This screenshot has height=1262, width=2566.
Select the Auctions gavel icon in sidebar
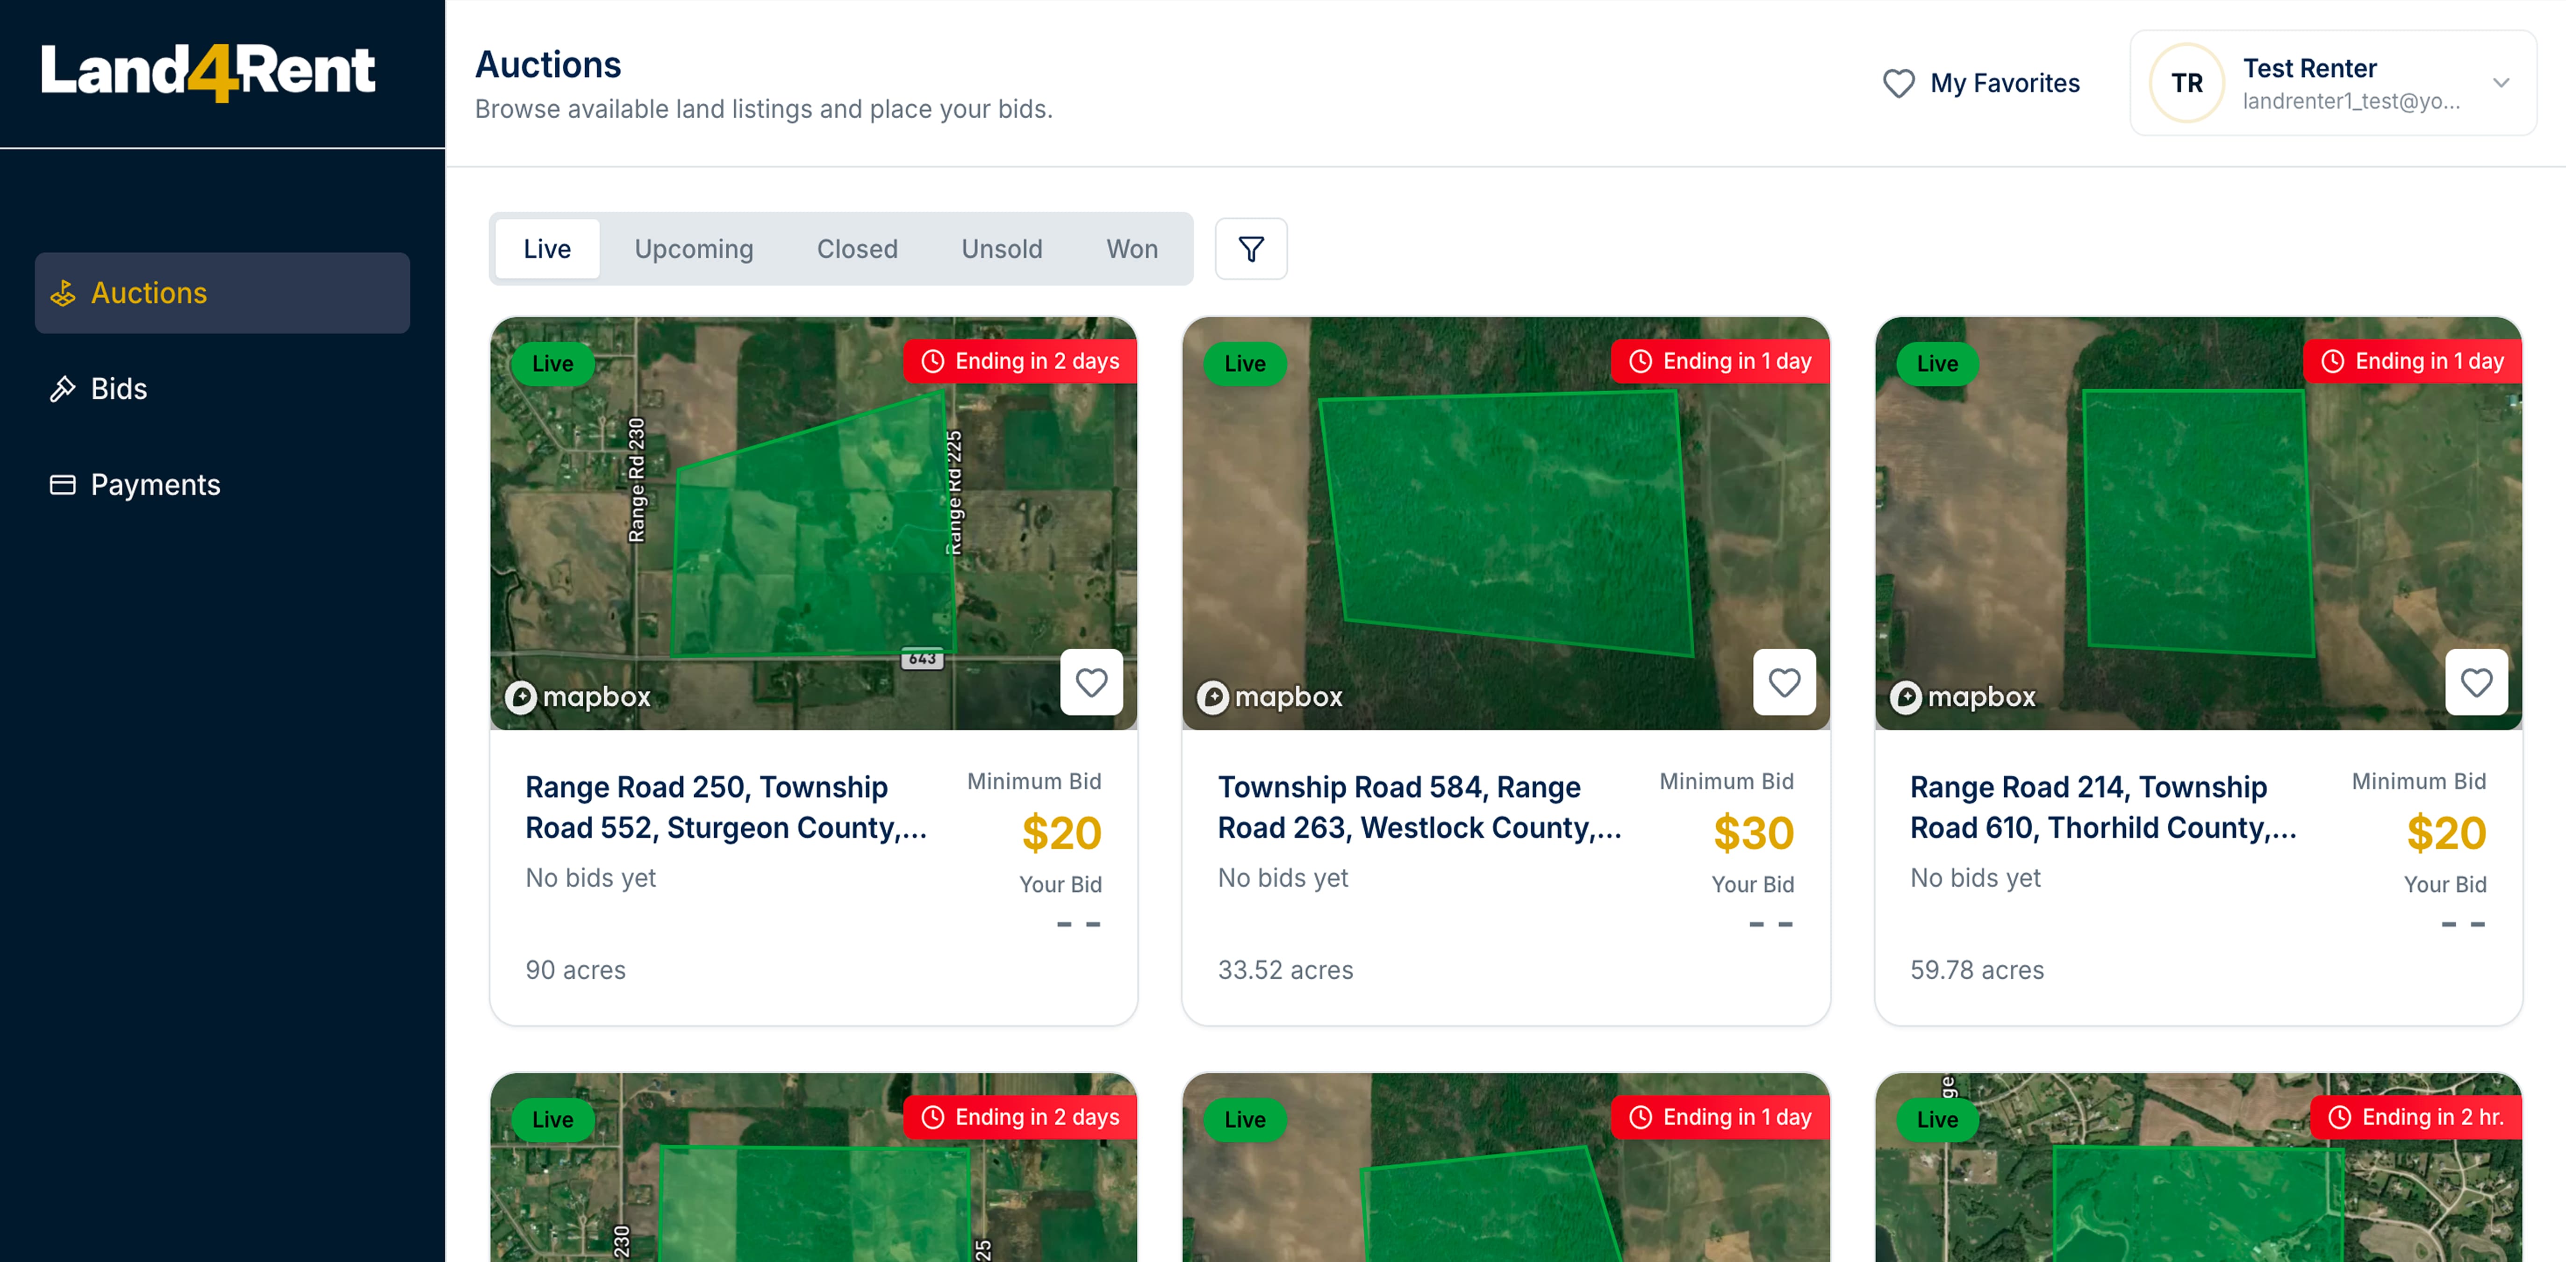pyautogui.click(x=63, y=293)
